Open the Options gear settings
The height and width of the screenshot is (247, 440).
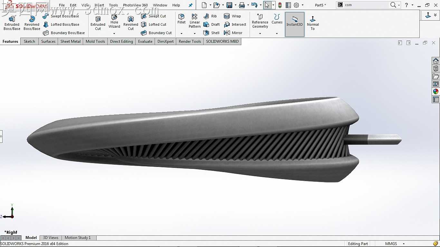[296, 5]
